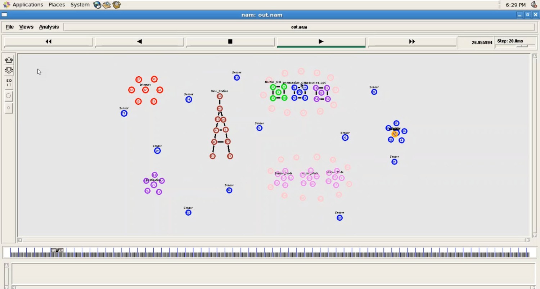
Task: Open the Places menu in the panel
Action: (x=57, y=4)
